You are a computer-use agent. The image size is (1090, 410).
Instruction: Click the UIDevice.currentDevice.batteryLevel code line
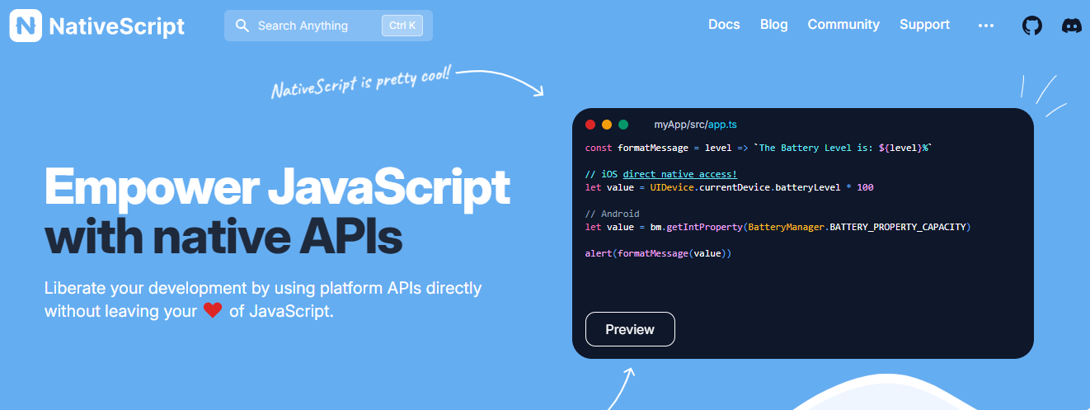point(729,187)
